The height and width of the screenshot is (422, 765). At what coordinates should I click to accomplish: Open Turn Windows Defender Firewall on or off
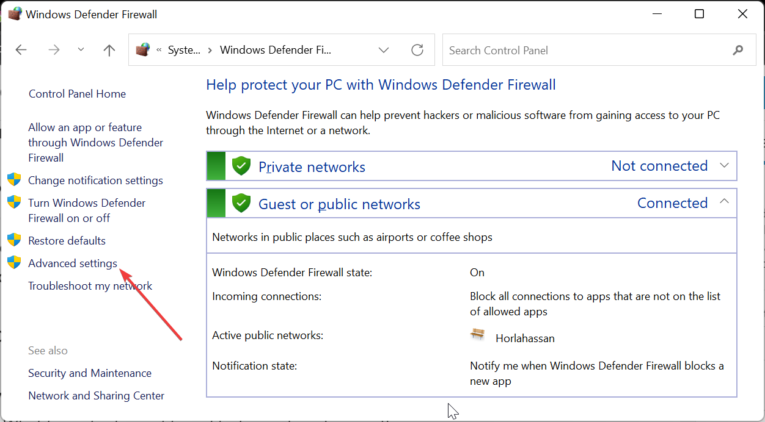[87, 210]
